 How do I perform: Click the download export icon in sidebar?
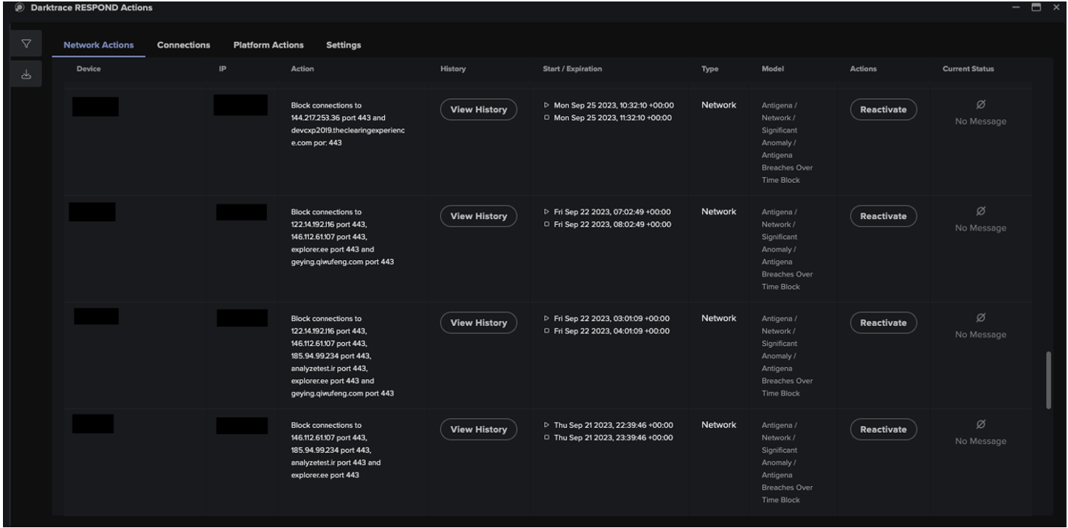click(x=26, y=73)
